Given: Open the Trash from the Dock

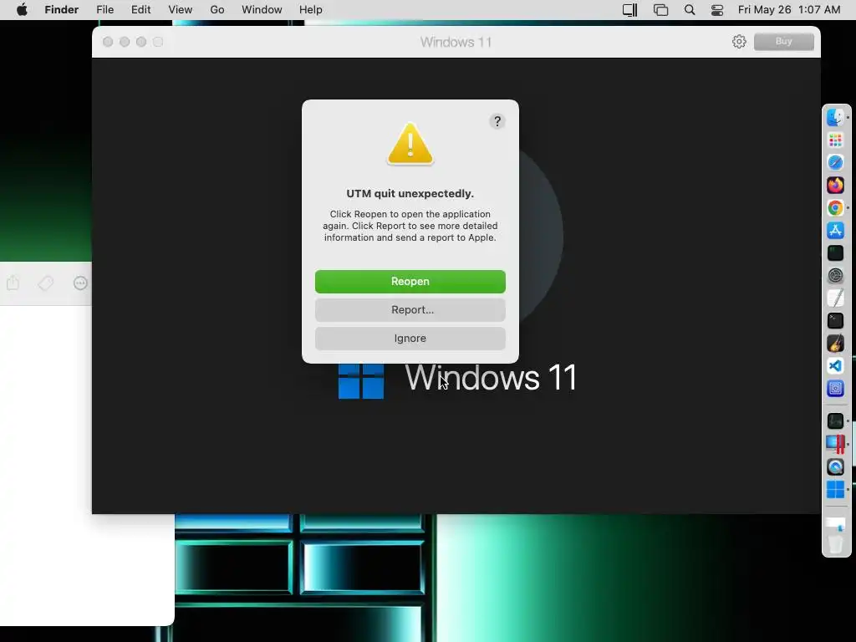Looking at the screenshot, I should click(835, 543).
